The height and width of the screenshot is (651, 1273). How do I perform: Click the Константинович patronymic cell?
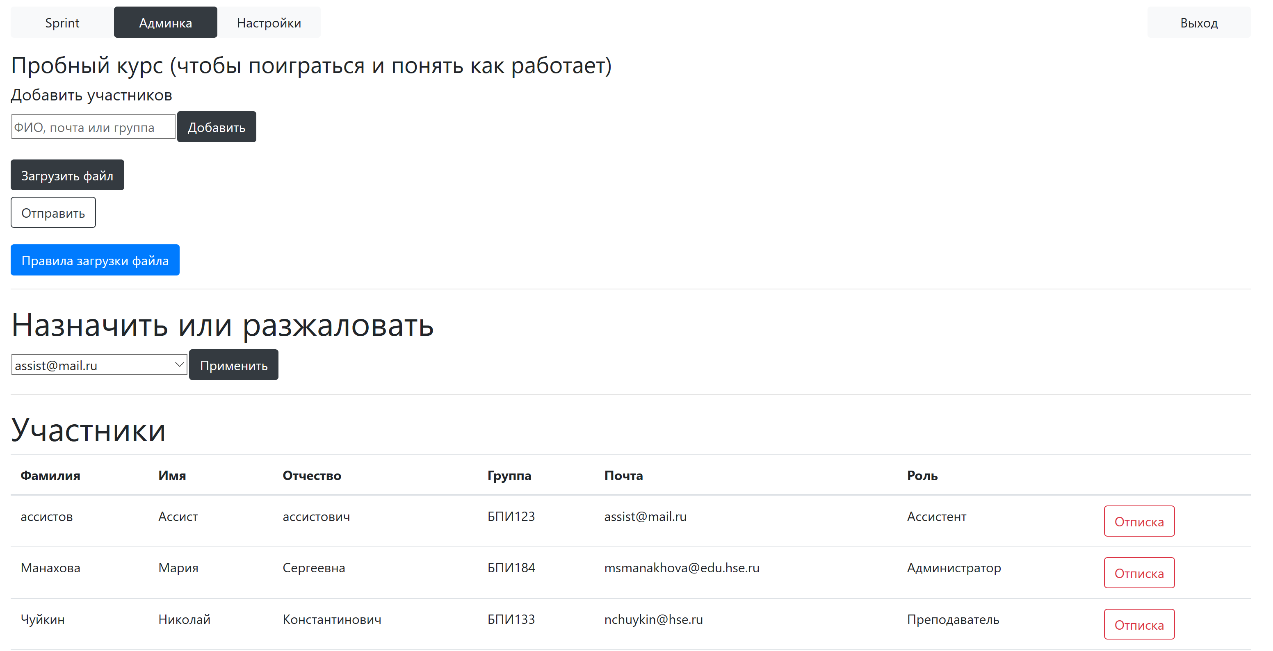pyautogui.click(x=332, y=619)
